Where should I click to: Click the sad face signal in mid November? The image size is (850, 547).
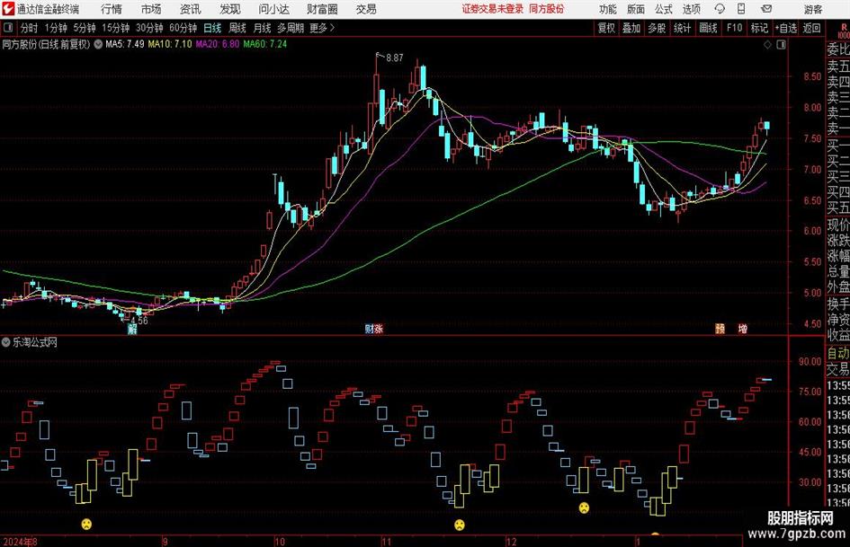[459, 525]
